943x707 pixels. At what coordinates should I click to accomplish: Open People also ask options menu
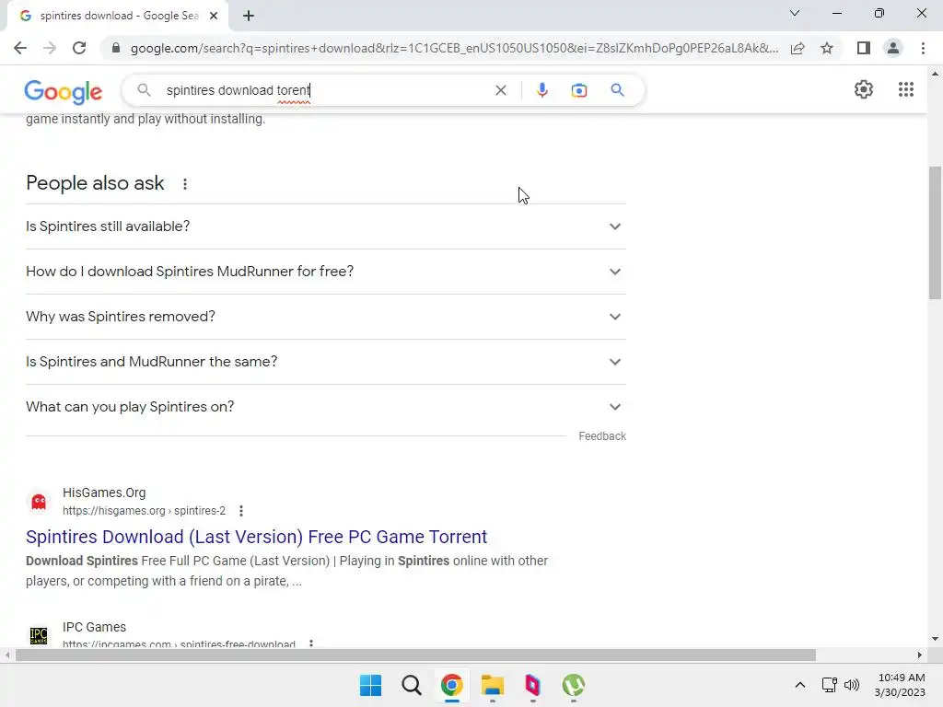click(185, 184)
